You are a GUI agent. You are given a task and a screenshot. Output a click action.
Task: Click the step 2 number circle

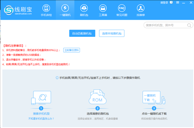coord(98,108)
